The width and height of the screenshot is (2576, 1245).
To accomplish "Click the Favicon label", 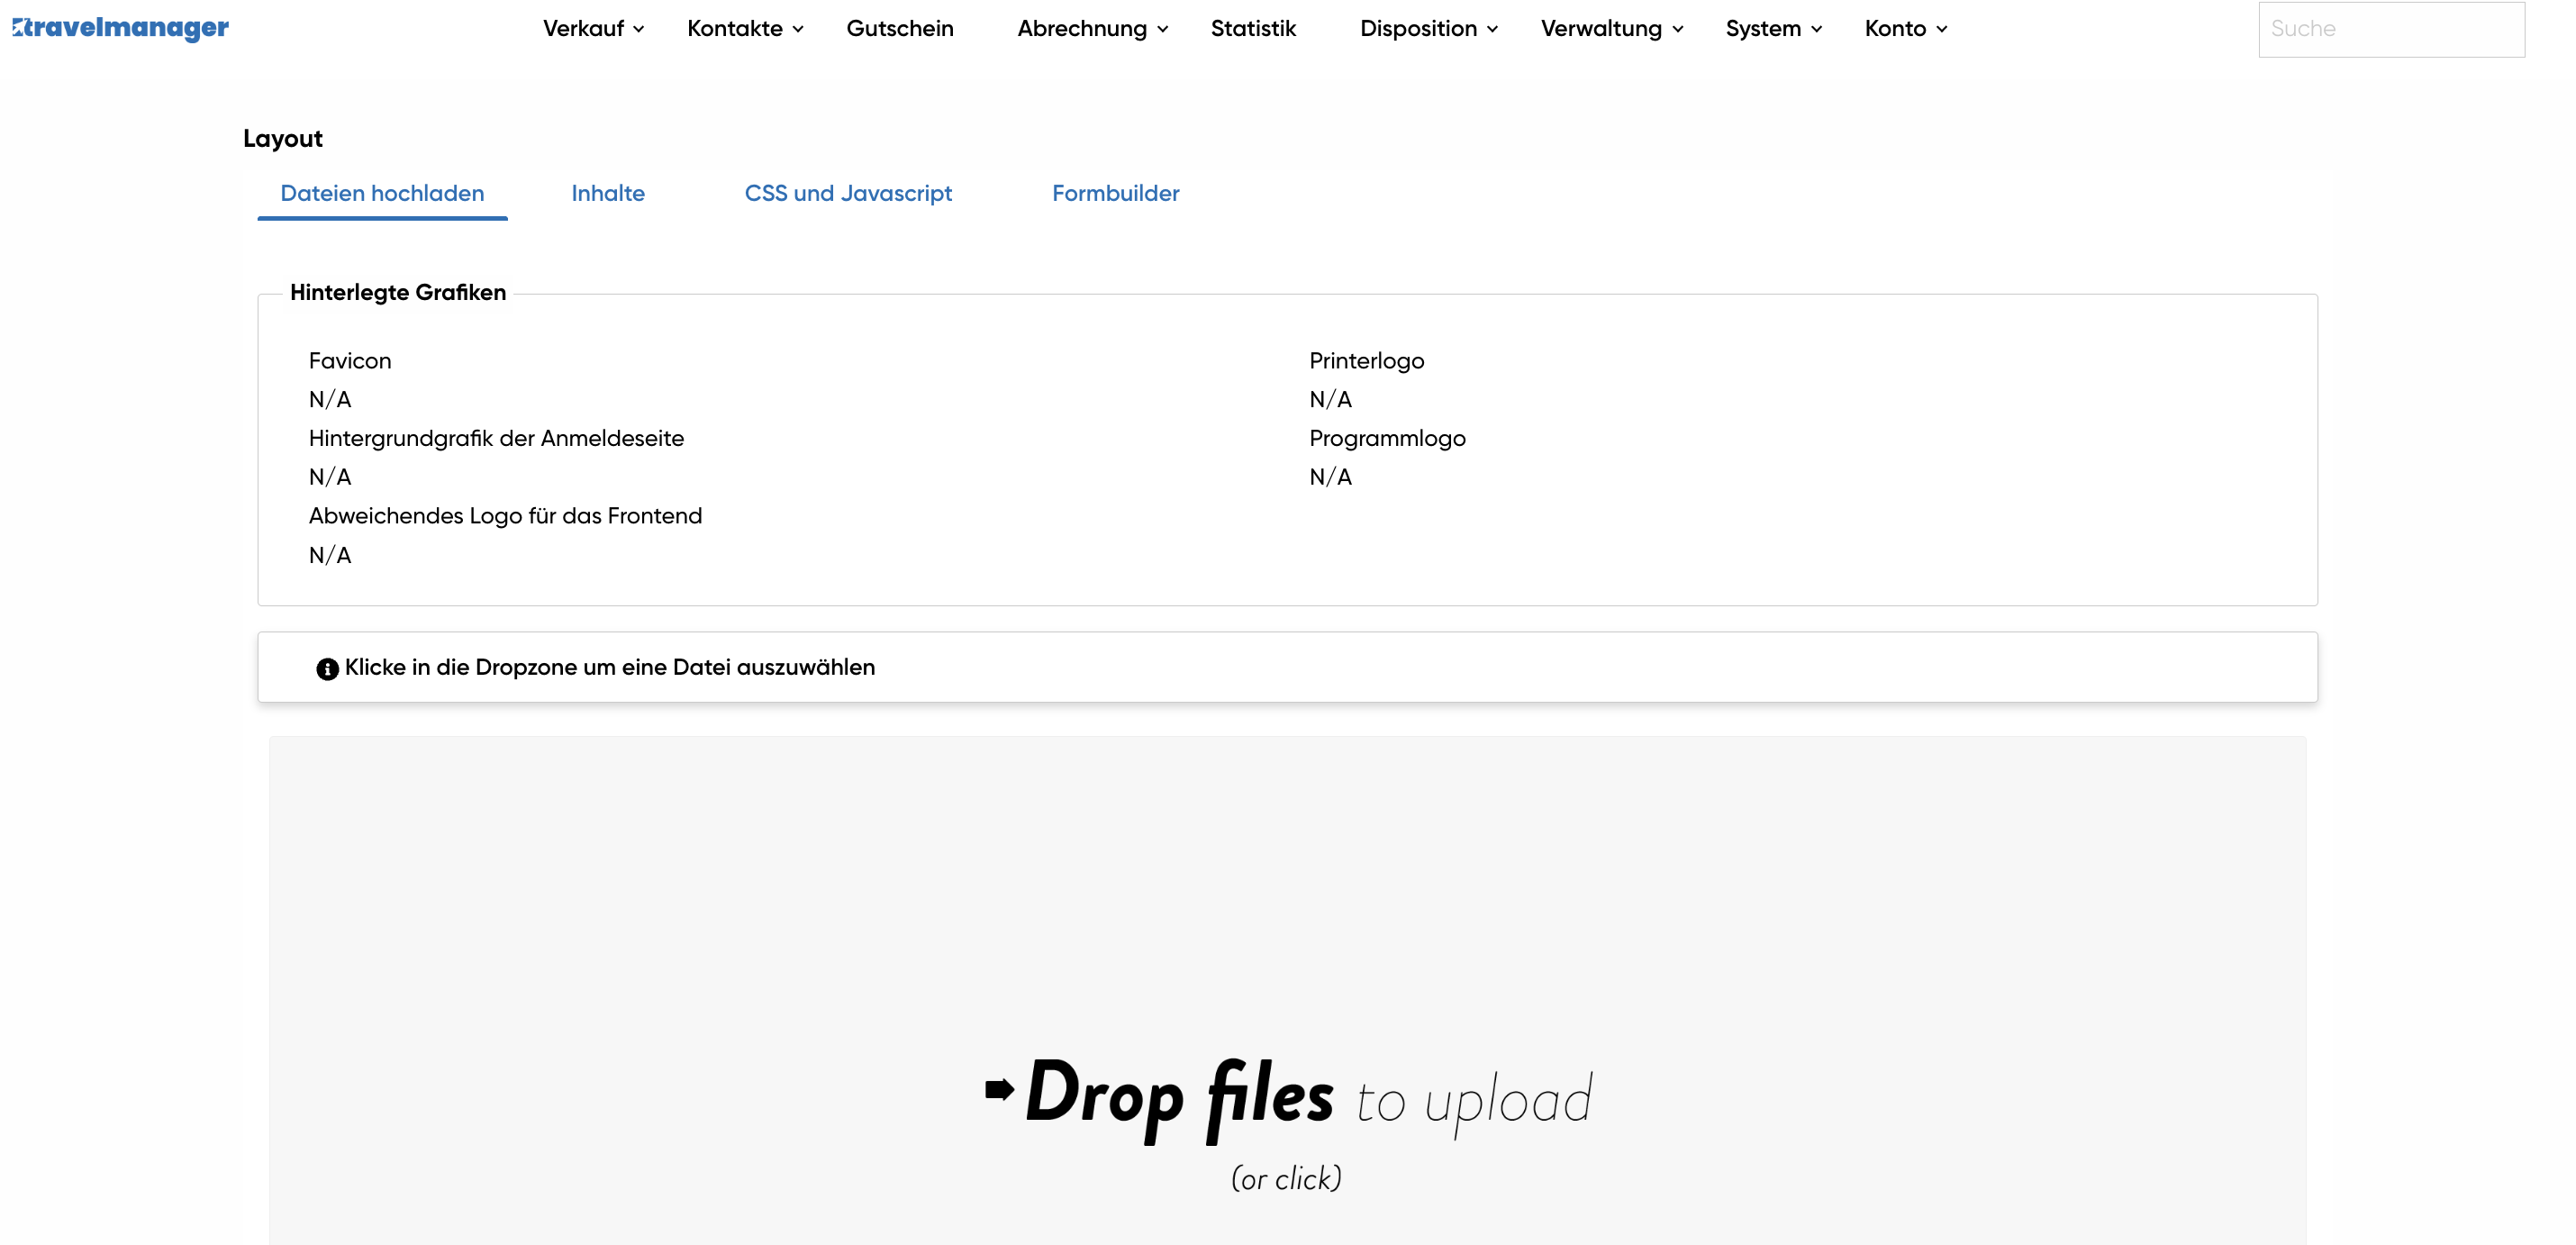I will click(350, 361).
